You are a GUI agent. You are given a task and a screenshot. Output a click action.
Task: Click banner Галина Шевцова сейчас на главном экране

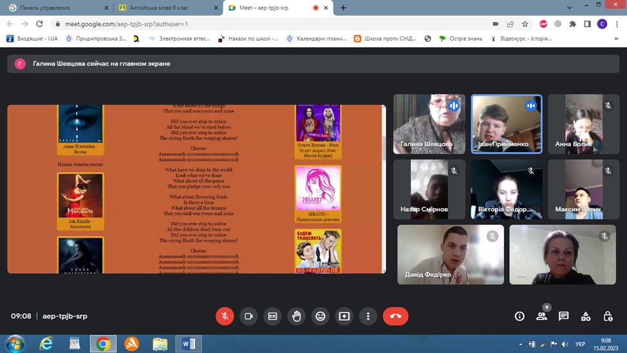click(x=313, y=64)
